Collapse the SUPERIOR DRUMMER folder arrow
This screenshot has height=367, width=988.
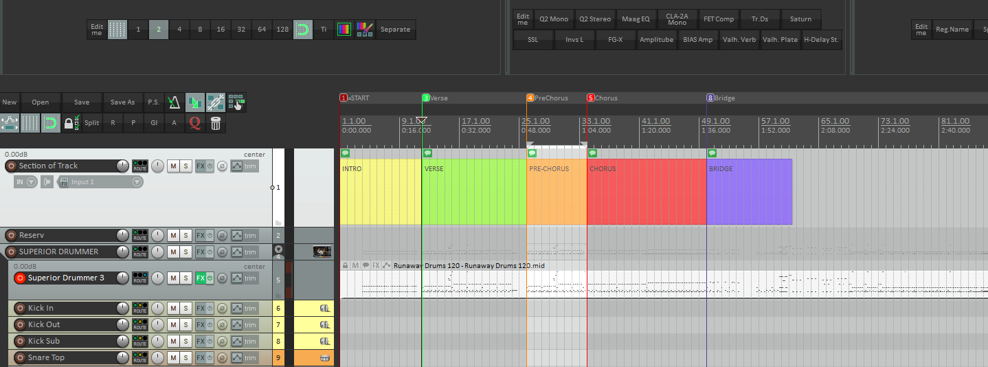pyautogui.click(x=279, y=250)
